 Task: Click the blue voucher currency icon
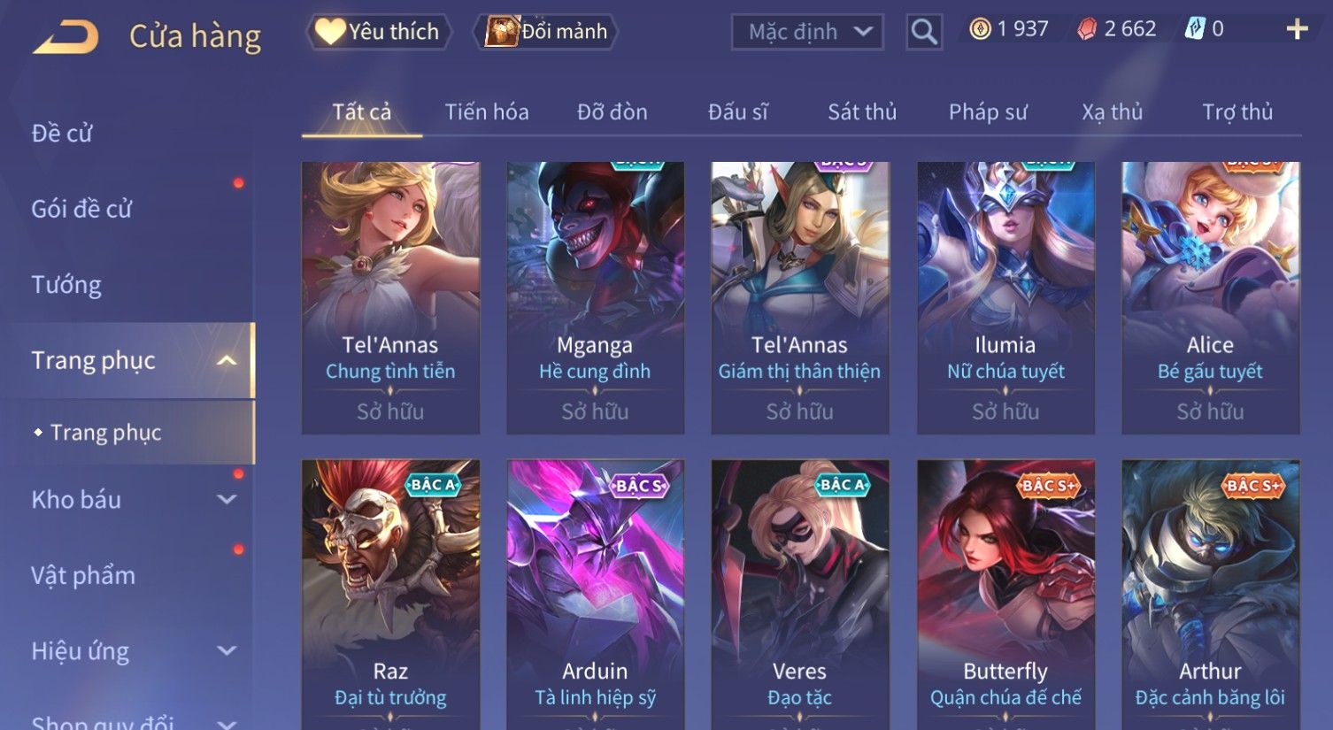[x=1195, y=29]
